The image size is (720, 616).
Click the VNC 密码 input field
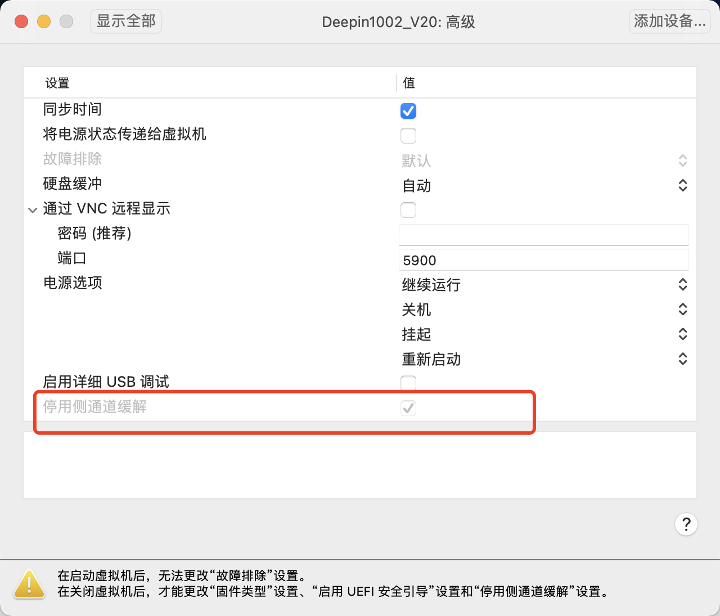tap(543, 234)
